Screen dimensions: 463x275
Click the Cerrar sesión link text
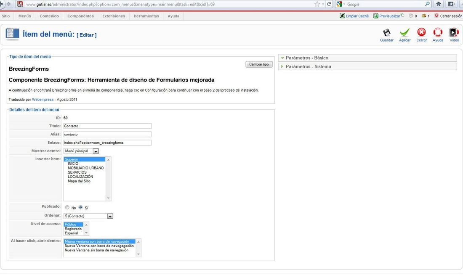click(451, 16)
